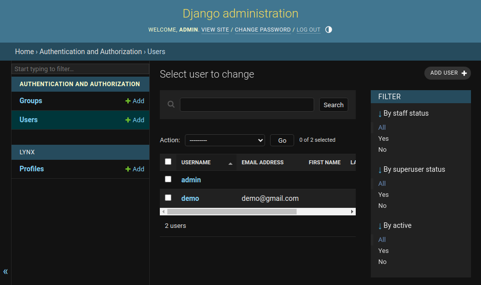481x285 pixels.
Task: Open the Action dropdown
Action: tap(225, 140)
